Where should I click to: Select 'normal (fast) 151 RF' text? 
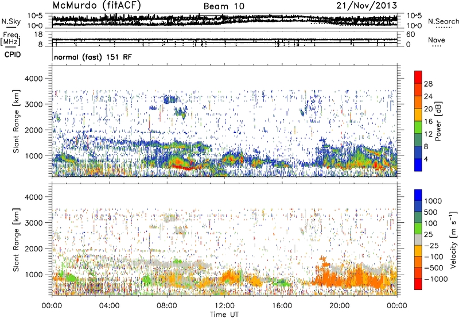(x=93, y=57)
